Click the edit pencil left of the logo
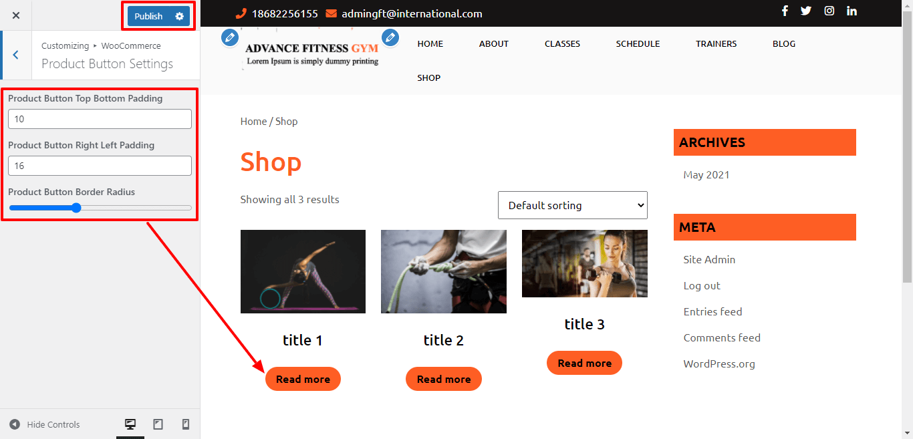 coord(230,38)
